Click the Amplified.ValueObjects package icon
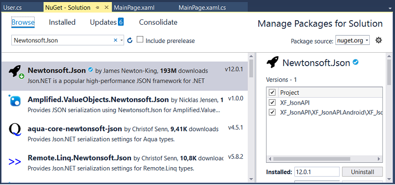This screenshot has height=185, width=395. tap(15, 101)
